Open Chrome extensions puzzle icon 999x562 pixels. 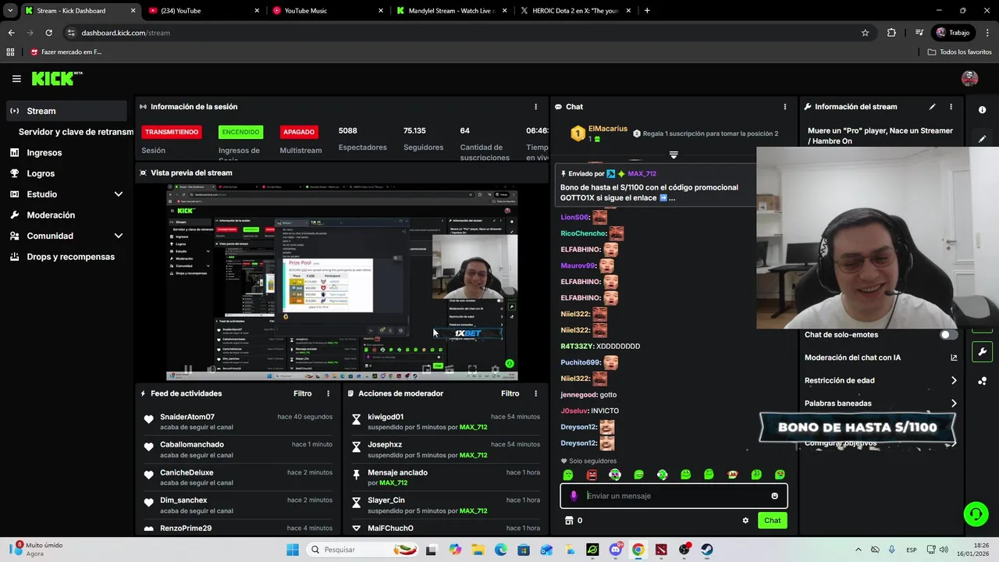coord(891,33)
